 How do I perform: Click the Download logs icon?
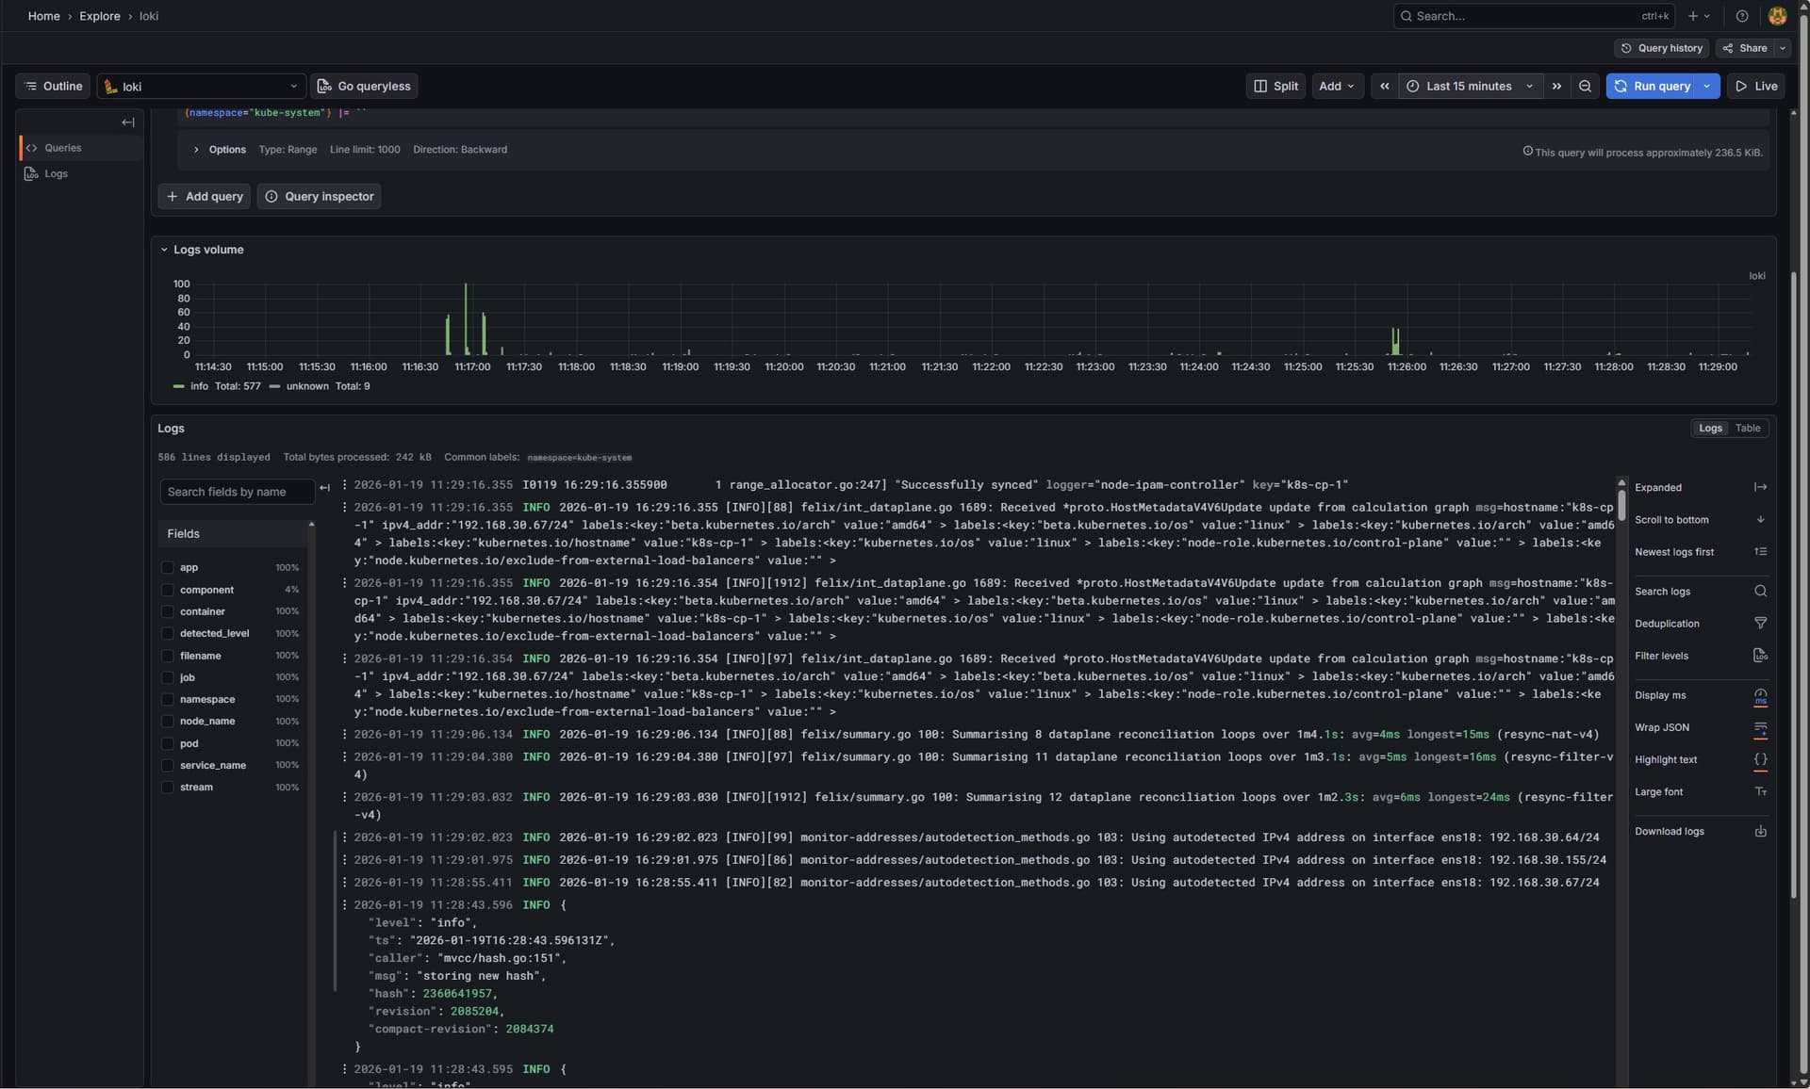[1761, 831]
